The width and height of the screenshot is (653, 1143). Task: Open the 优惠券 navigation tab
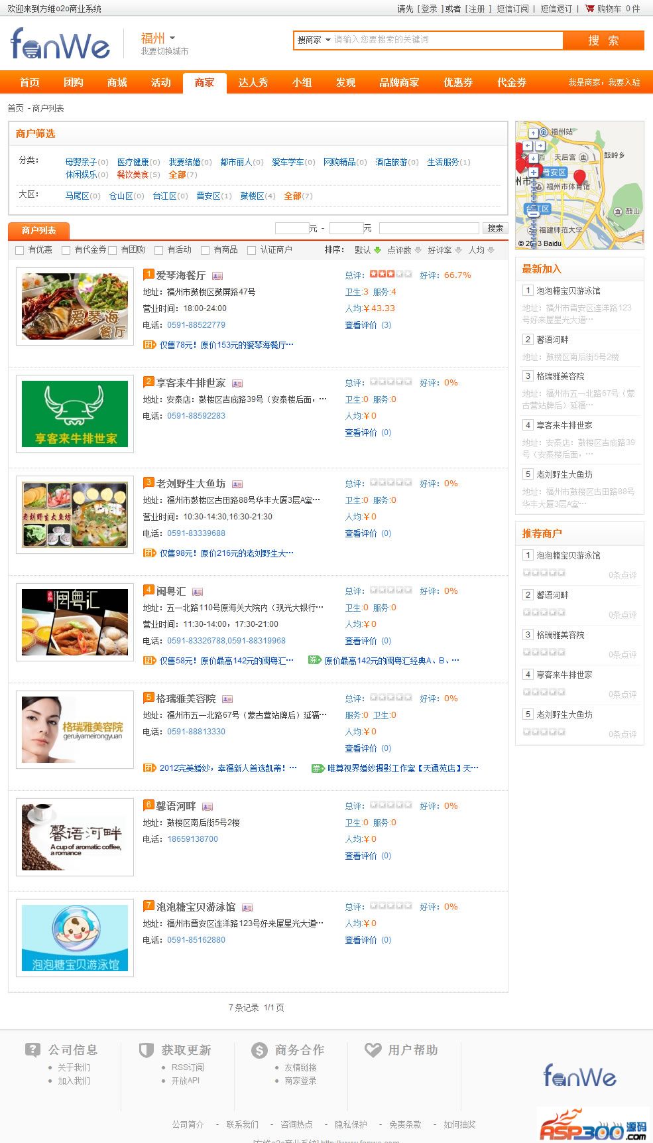pyautogui.click(x=458, y=82)
